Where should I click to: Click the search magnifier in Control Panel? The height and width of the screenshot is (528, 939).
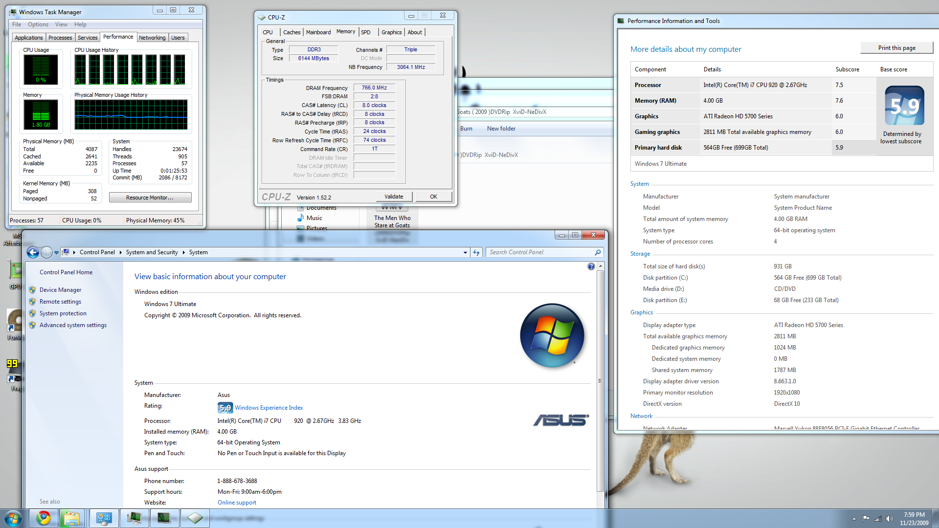598,252
